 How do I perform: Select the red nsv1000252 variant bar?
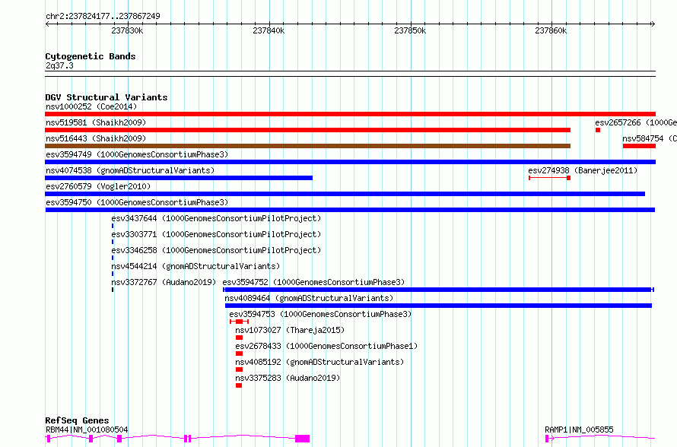[x=350, y=114]
